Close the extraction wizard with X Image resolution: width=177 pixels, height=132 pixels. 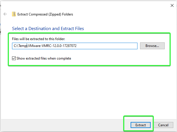point(172,5)
